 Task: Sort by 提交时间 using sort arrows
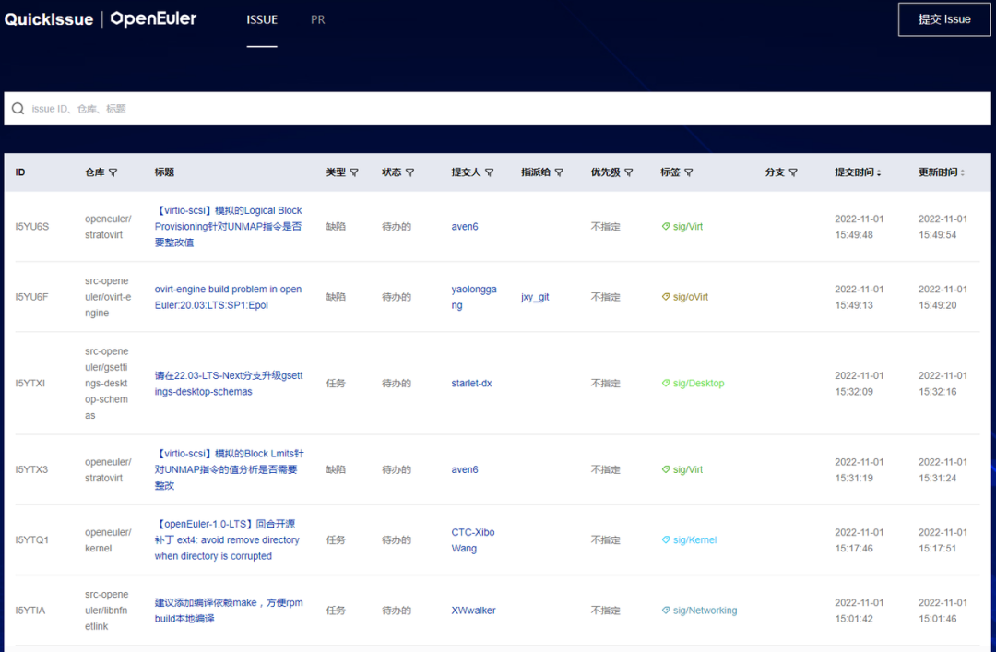(x=879, y=172)
